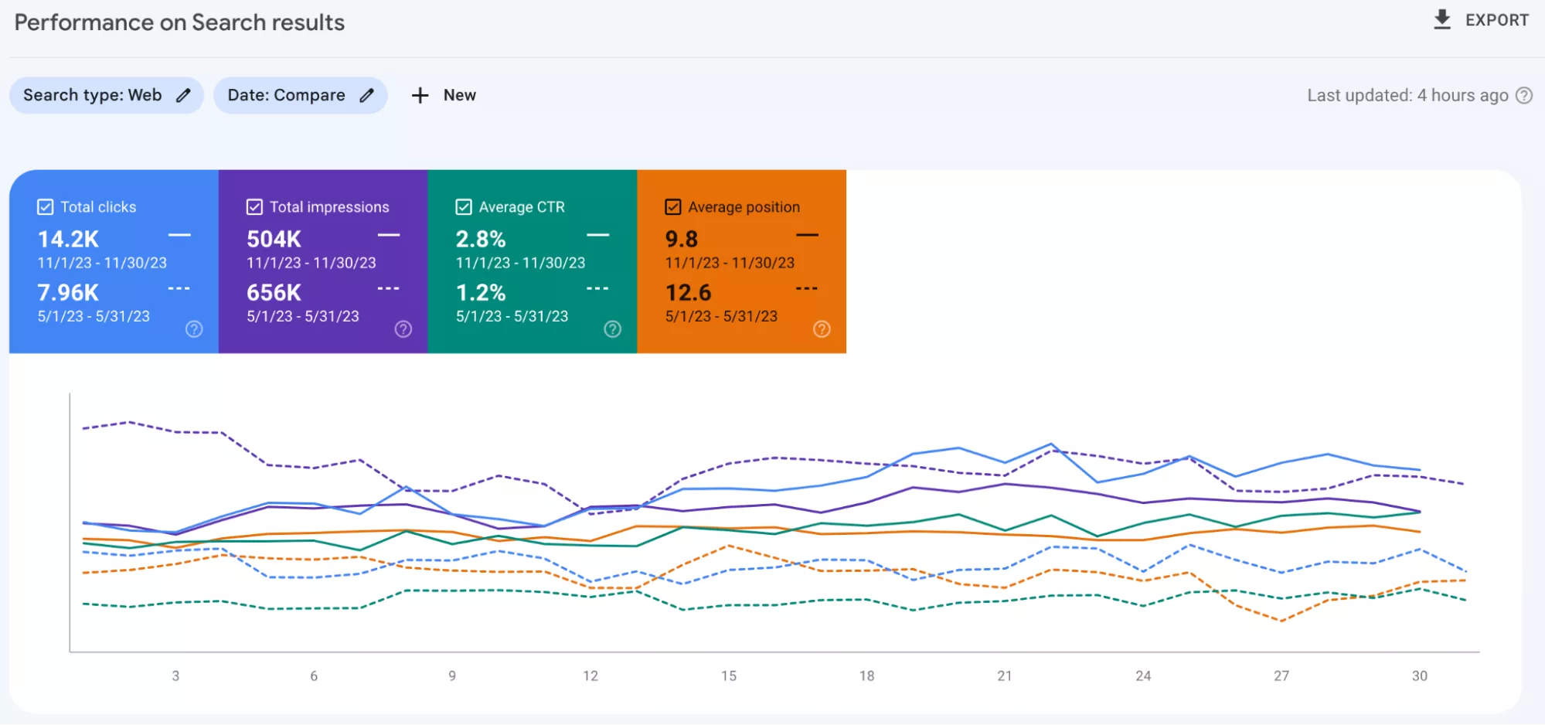This screenshot has height=725, width=1545.
Task: Uncheck the Average CTR checkbox
Action: [x=464, y=207]
